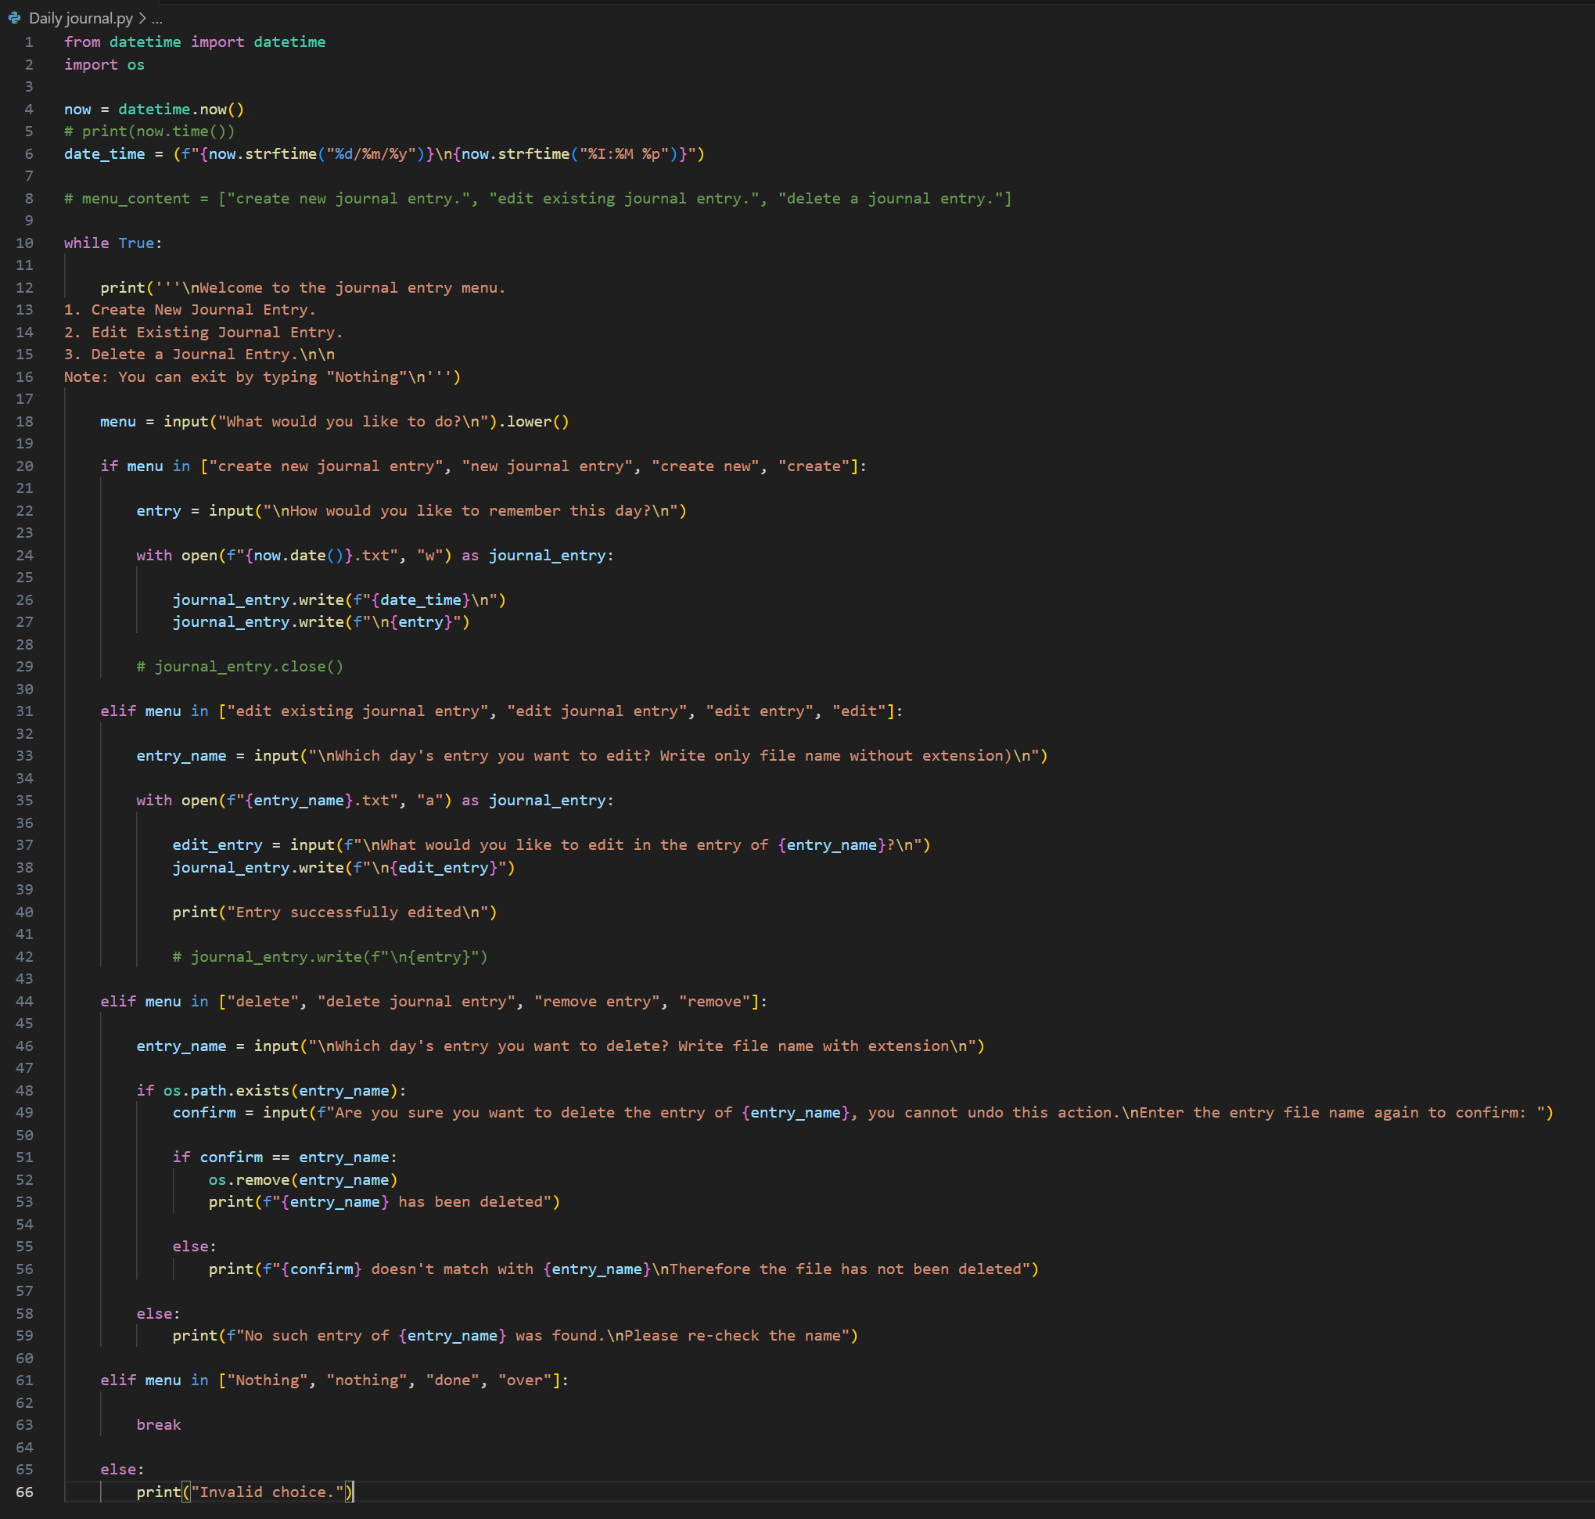Click the Python file icon in breadcrumb
This screenshot has height=1519, width=1595.
pos(14,18)
